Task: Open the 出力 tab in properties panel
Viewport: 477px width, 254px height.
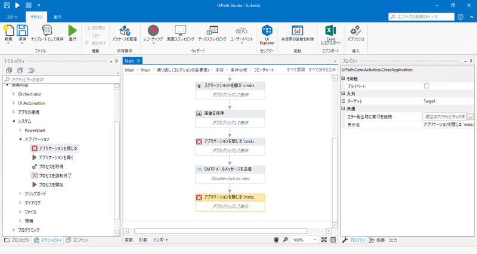Action: tap(393, 240)
